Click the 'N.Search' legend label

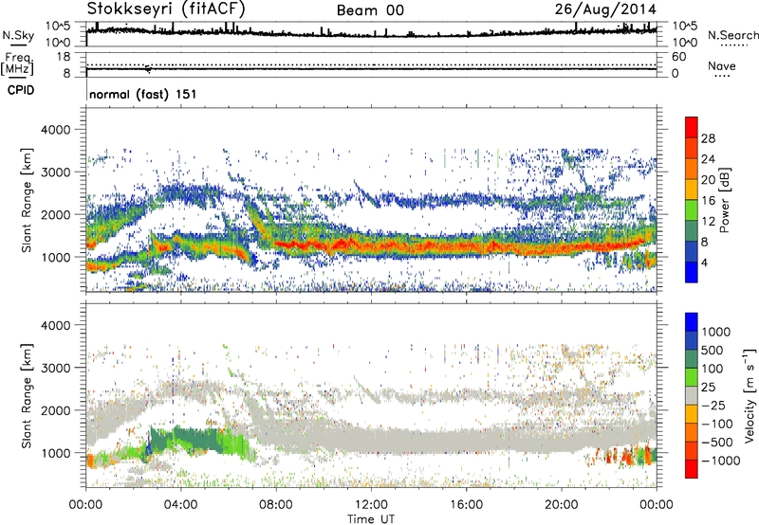[x=732, y=35]
